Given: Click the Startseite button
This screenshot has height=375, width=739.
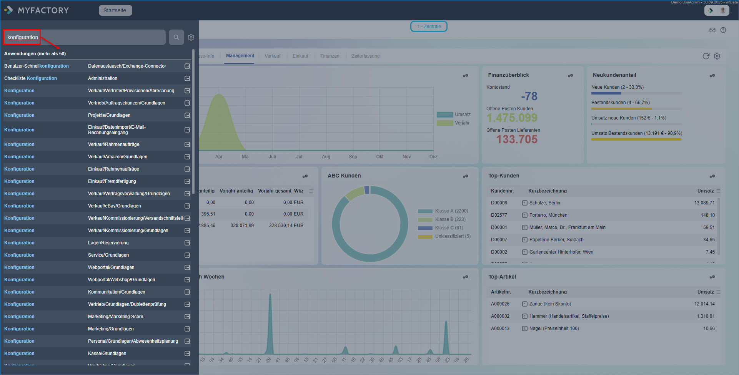Looking at the screenshot, I should 115,10.
